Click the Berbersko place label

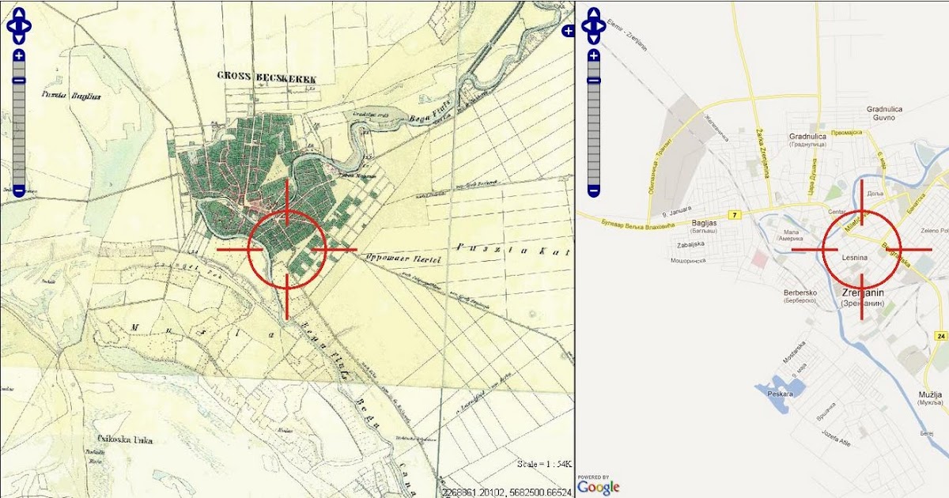[800, 292]
